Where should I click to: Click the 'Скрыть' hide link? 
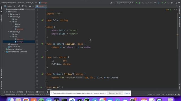tap(127, 93)
